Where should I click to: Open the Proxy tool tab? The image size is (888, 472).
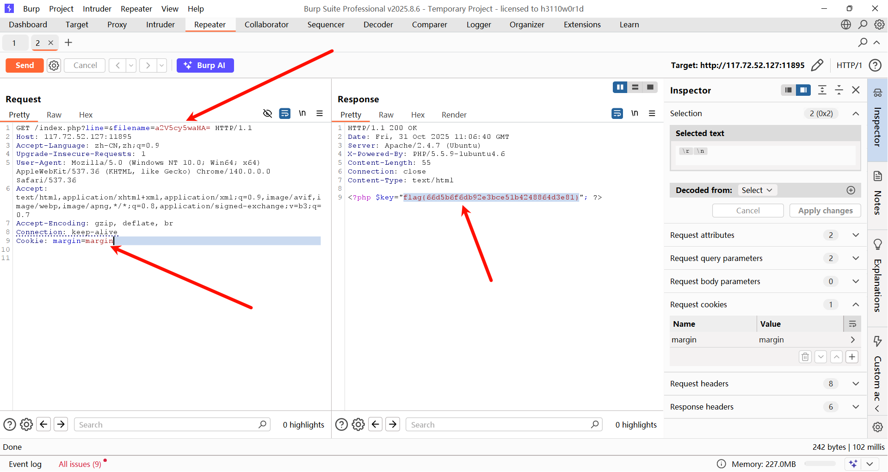coord(117,25)
